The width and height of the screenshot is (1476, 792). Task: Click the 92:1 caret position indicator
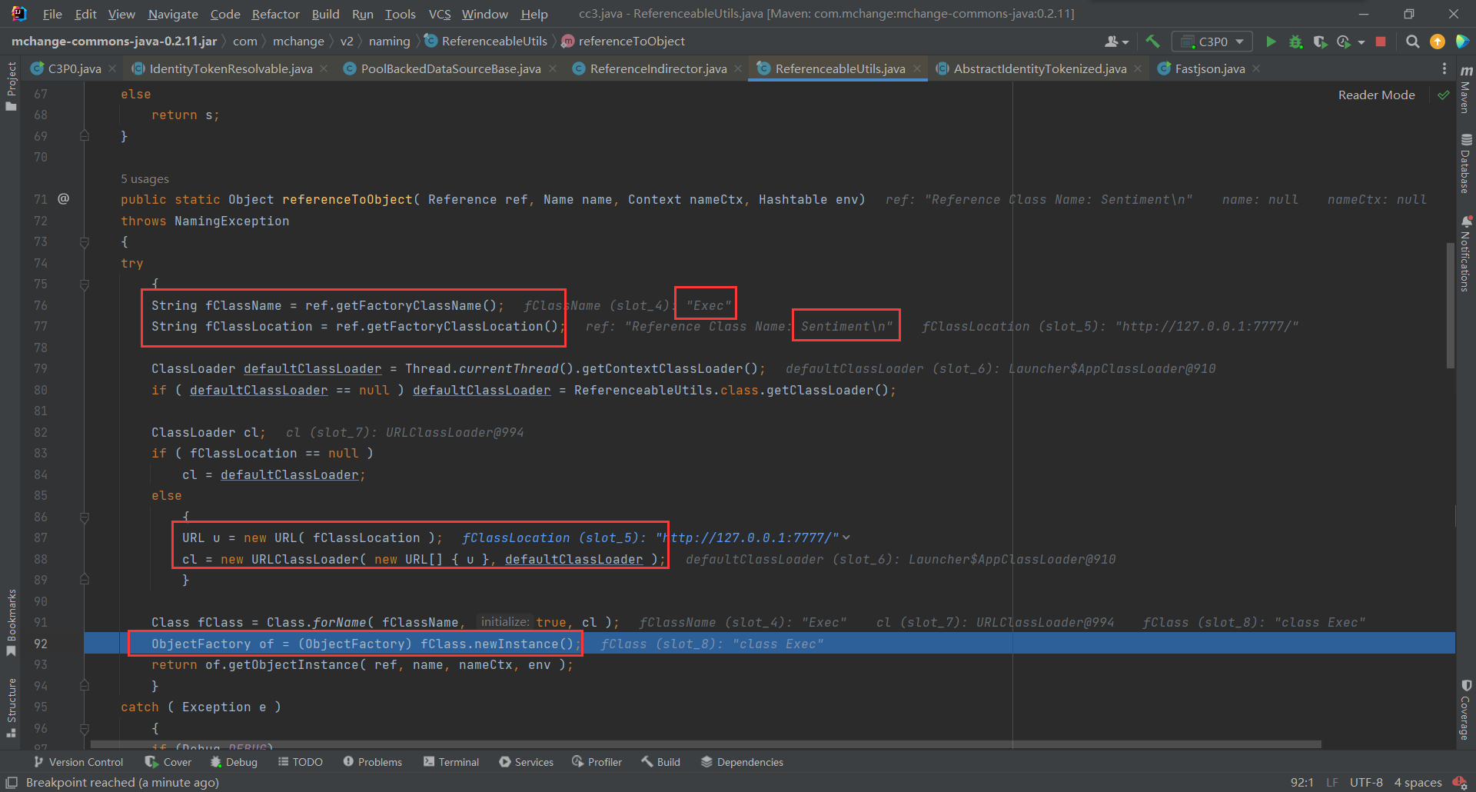pos(1301,782)
